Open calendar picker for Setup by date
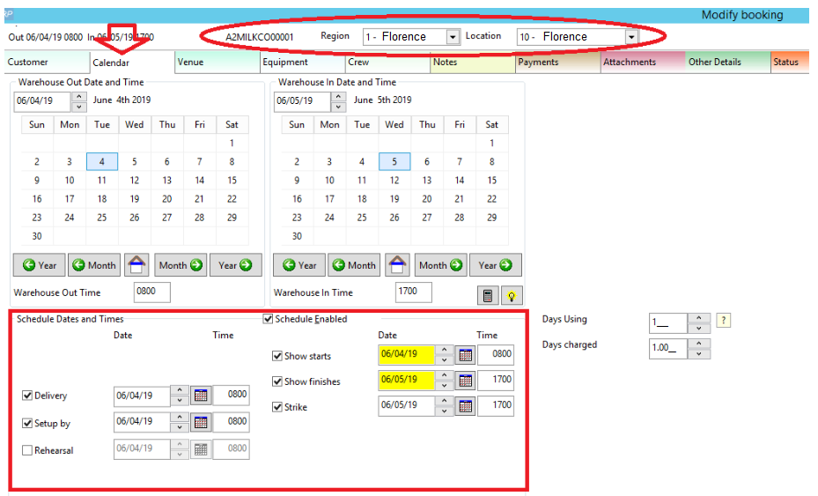818x496 pixels. click(x=201, y=422)
